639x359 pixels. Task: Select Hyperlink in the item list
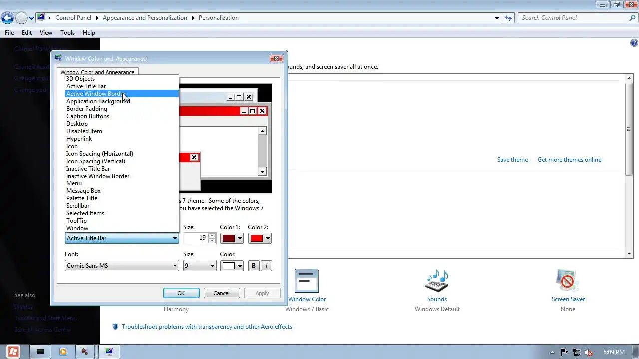click(121, 139)
